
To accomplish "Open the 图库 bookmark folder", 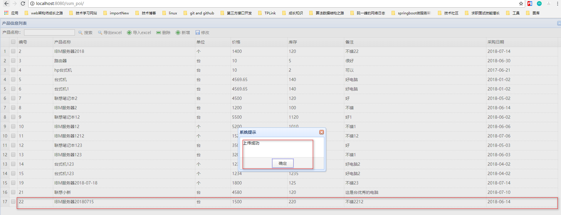I will (x=533, y=13).
